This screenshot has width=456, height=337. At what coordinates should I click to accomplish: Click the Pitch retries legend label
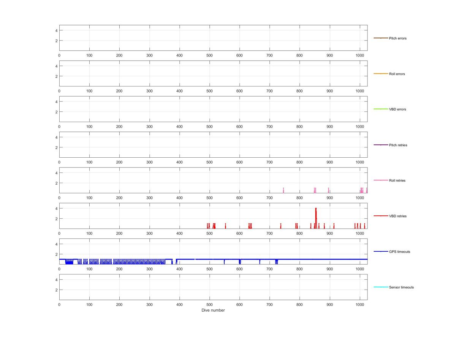pyautogui.click(x=398, y=145)
